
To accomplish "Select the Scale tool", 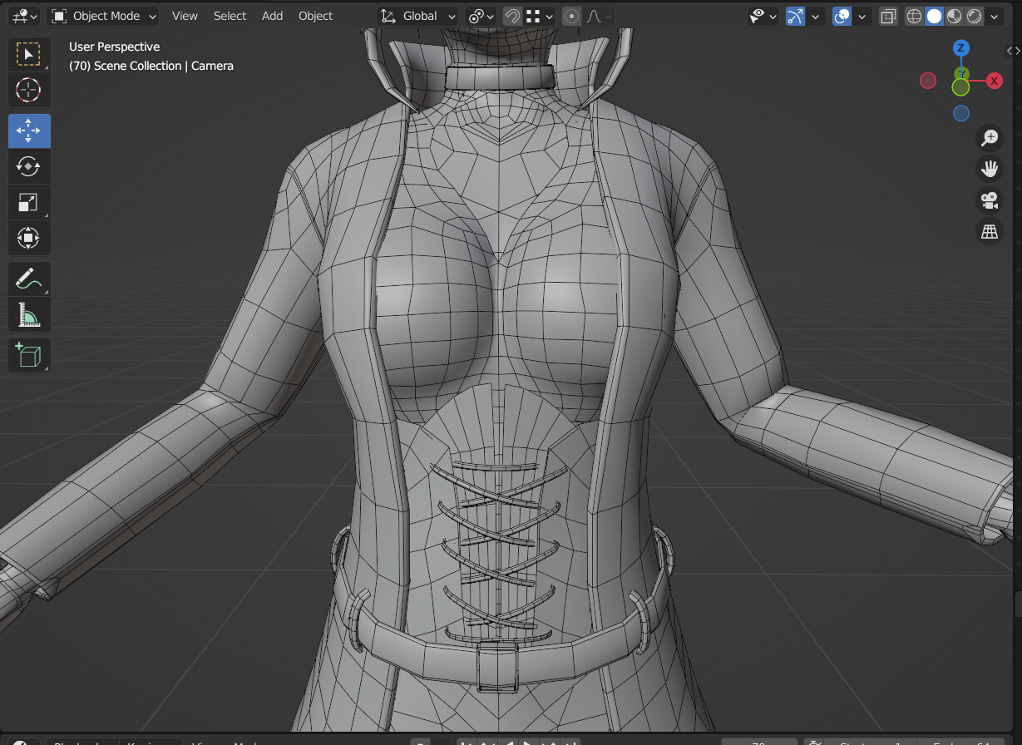I will [28, 202].
